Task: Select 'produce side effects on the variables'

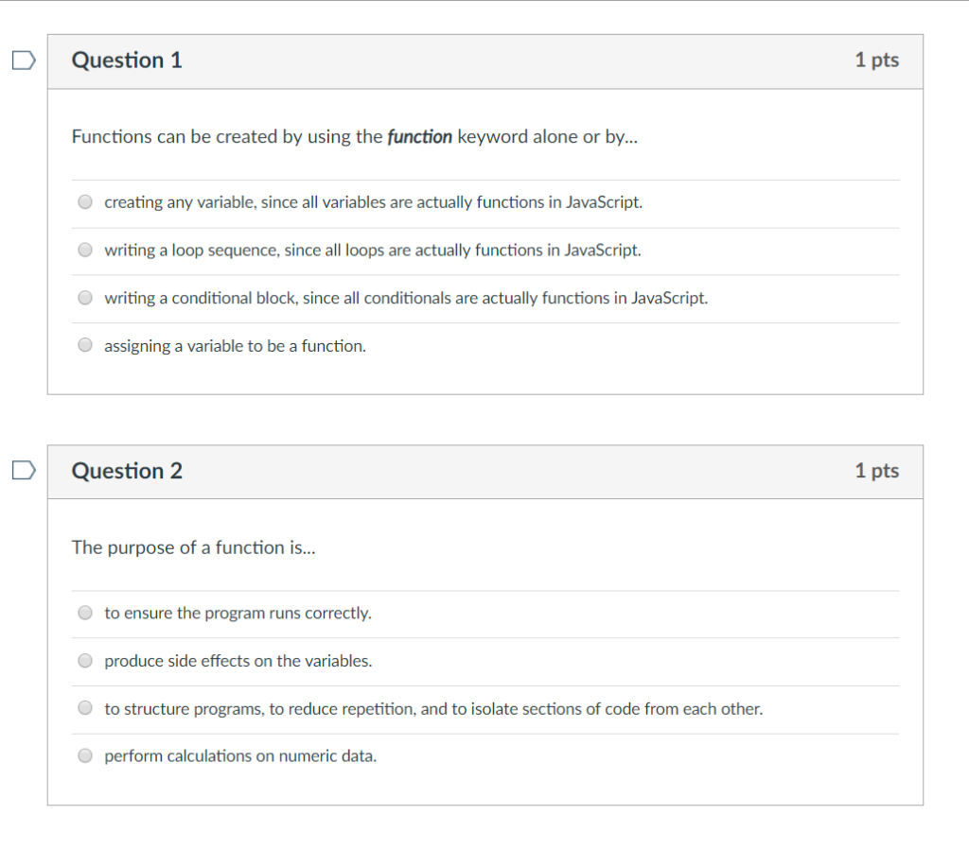Action: [84, 660]
